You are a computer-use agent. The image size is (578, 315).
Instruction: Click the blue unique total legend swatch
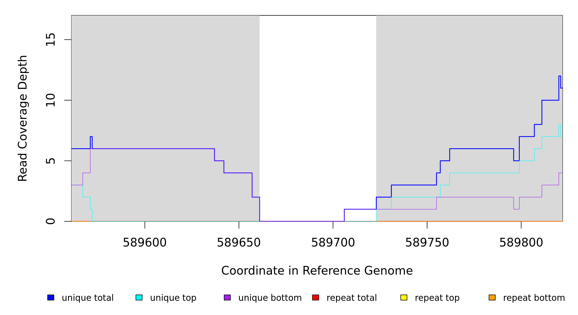[51, 297]
